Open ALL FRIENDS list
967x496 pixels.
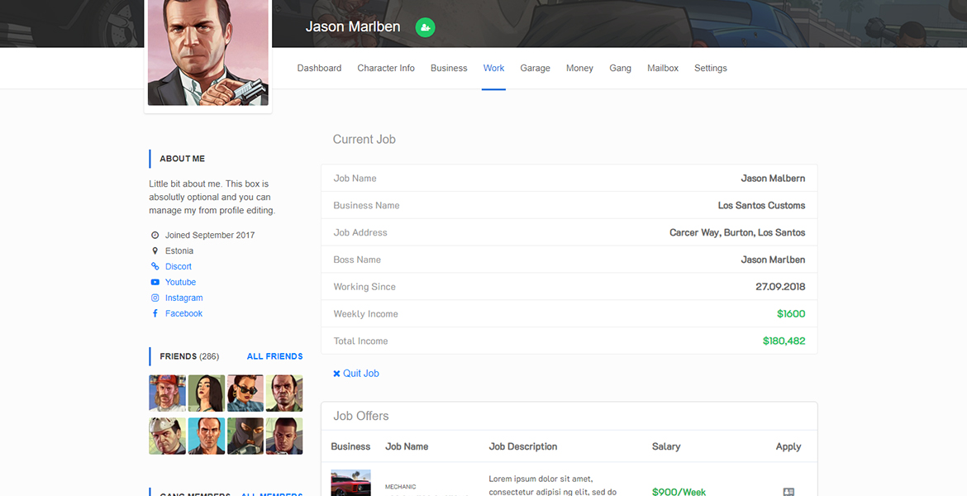[274, 356]
